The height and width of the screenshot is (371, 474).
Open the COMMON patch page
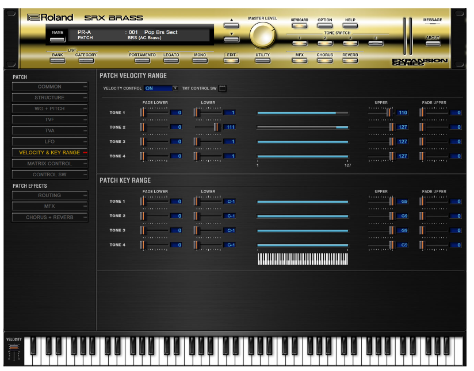coord(50,87)
